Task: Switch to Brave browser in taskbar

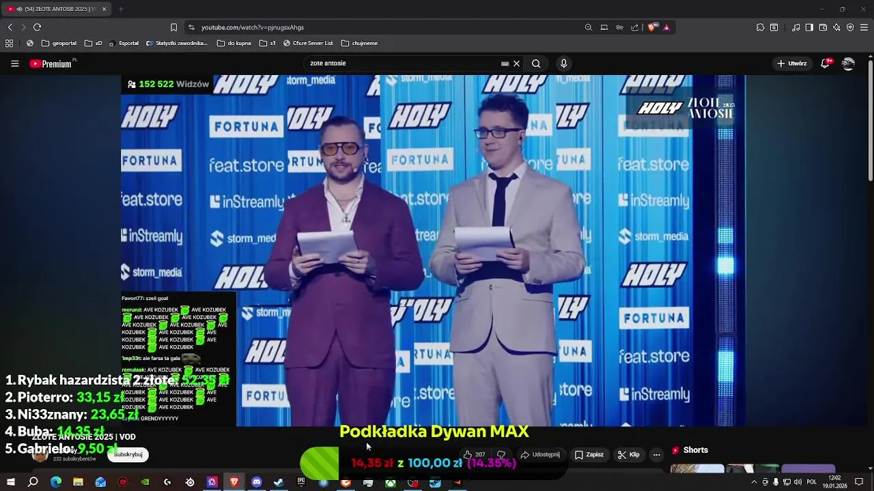Action: [234, 482]
